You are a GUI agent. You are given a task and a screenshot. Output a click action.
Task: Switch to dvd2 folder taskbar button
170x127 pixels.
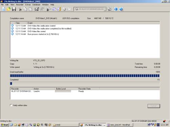pos(66,125)
